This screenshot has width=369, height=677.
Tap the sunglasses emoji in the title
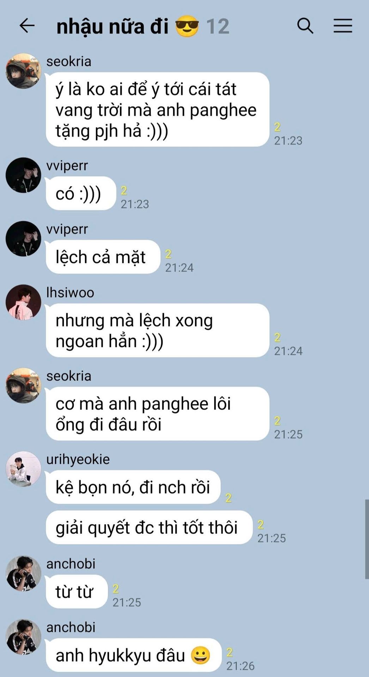[x=187, y=26]
